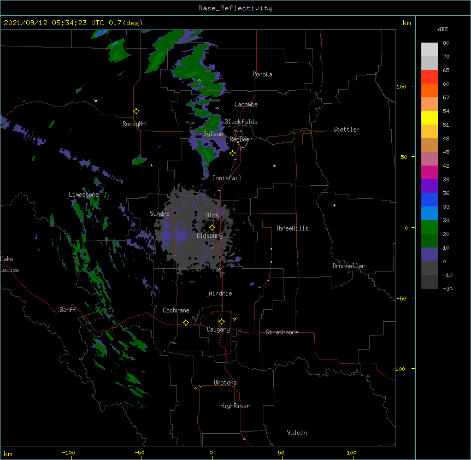Pick the yellow 51–54 dBZ legend color
Viewport: 471px width, 460px height.
pos(429,118)
